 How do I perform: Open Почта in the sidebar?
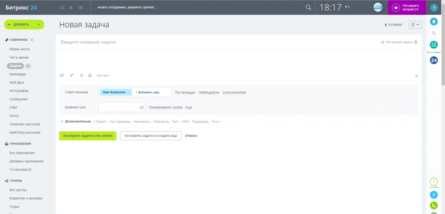14,116
